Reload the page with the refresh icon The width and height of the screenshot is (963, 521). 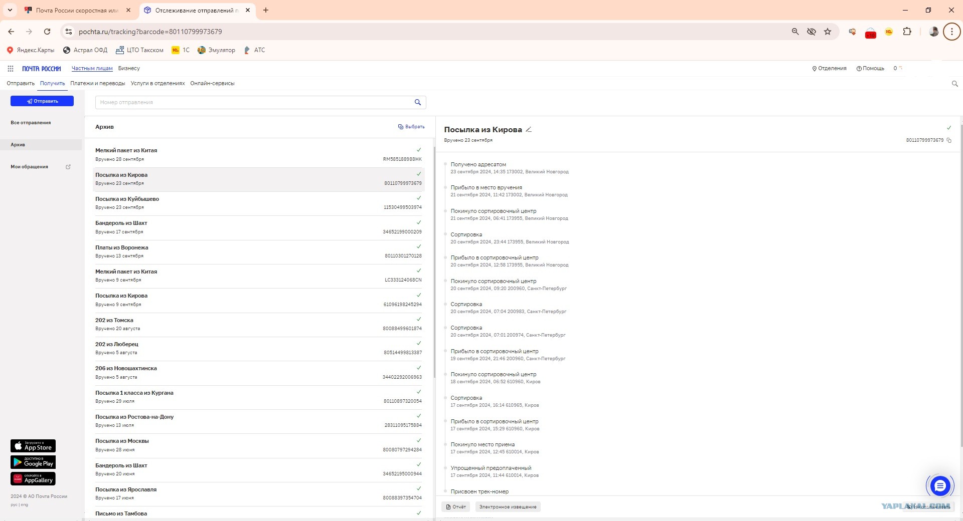[x=47, y=32]
